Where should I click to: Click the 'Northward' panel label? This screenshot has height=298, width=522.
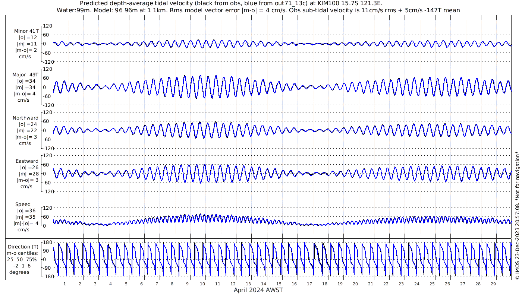pos(25,118)
